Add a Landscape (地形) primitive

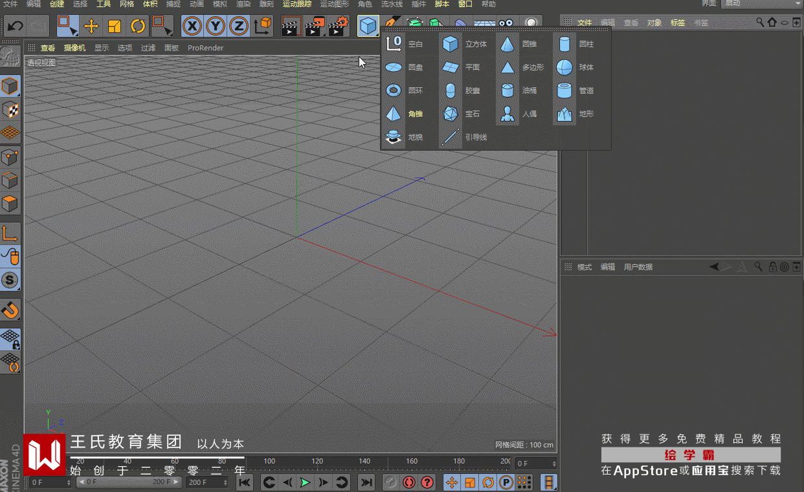click(576, 114)
